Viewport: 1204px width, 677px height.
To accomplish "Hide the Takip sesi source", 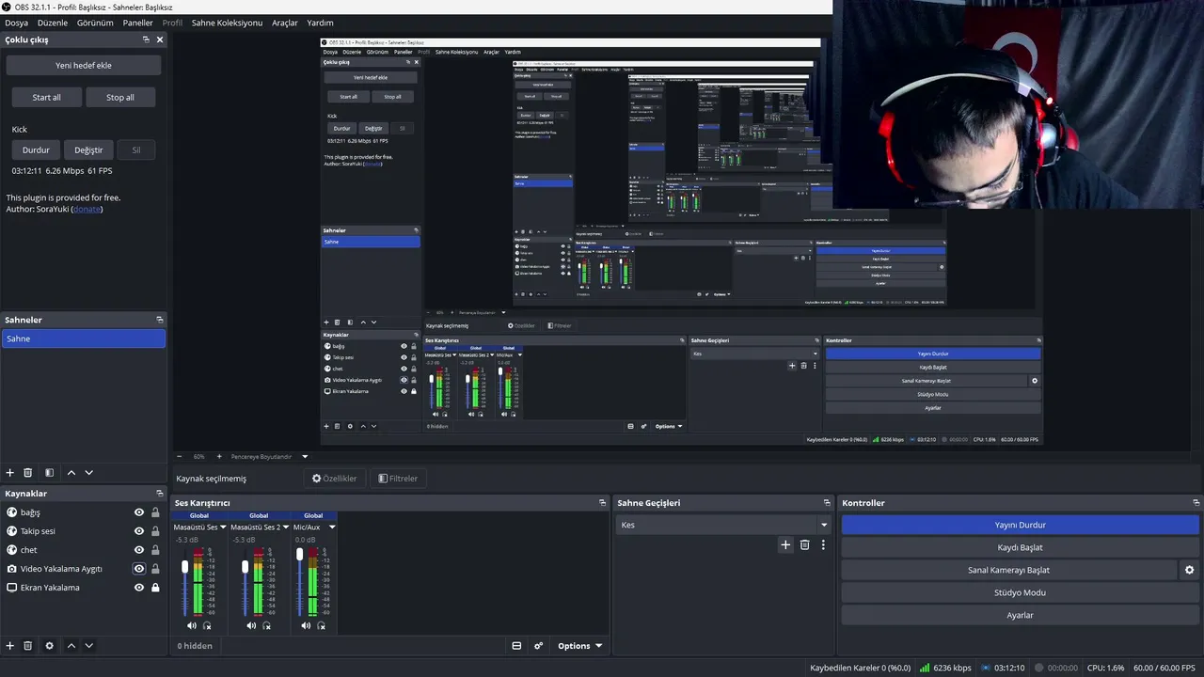I will pos(139,531).
